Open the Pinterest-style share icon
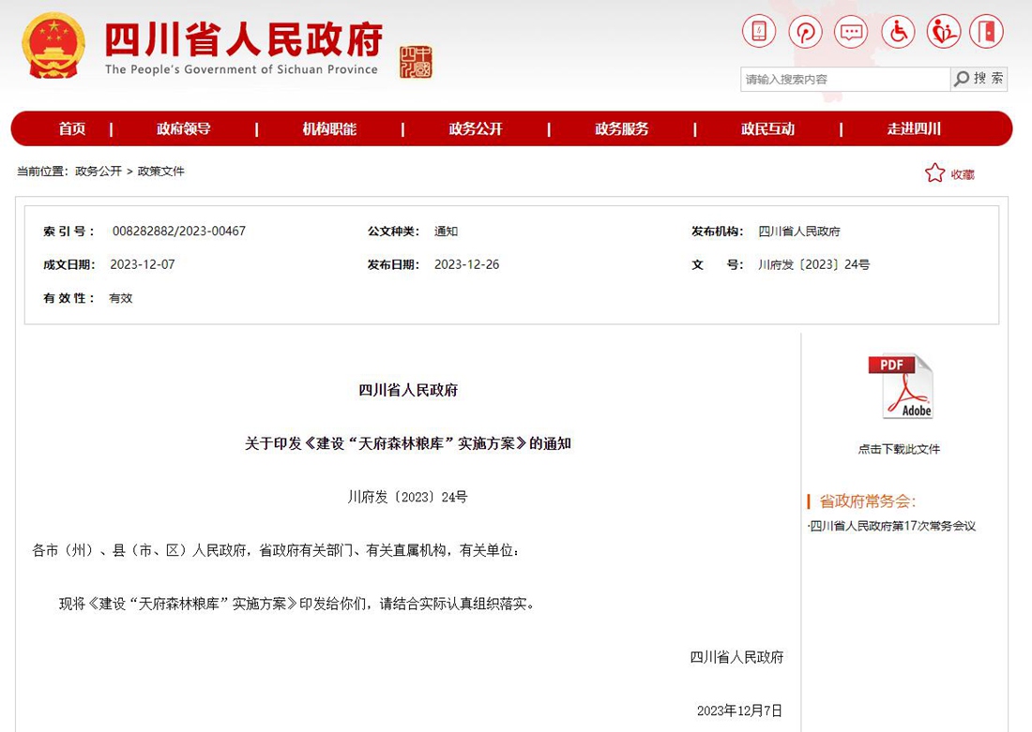This screenshot has height=732, width=1032. pos(806,31)
